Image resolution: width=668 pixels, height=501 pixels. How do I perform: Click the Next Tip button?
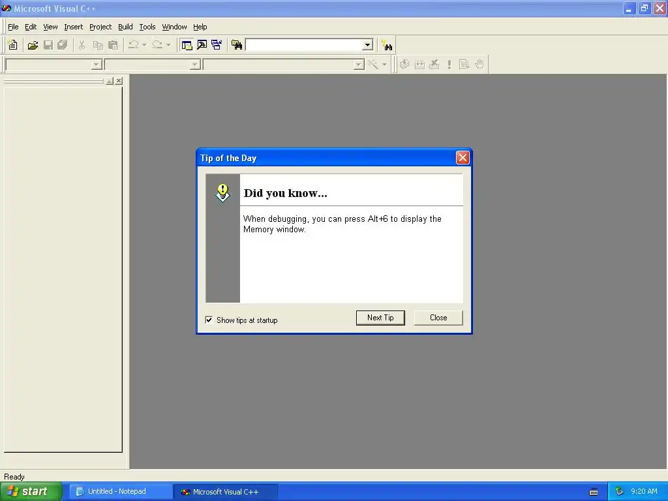[380, 318]
